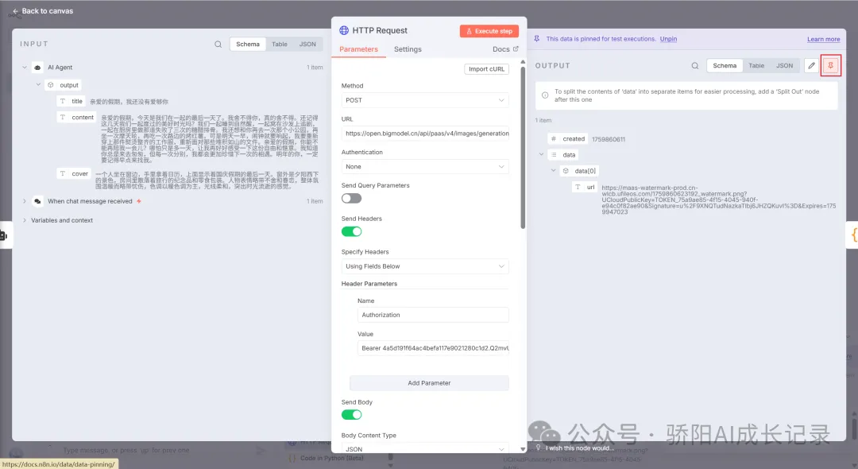The width and height of the screenshot is (858, 469).
Task: Open the Learn more link
Action: point(824,39)
